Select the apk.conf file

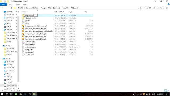pos(27,21)
